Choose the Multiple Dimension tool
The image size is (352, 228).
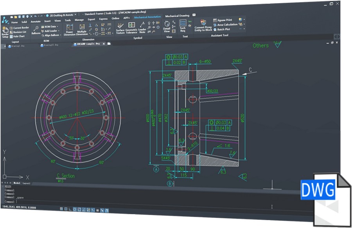tap(82, 30)
